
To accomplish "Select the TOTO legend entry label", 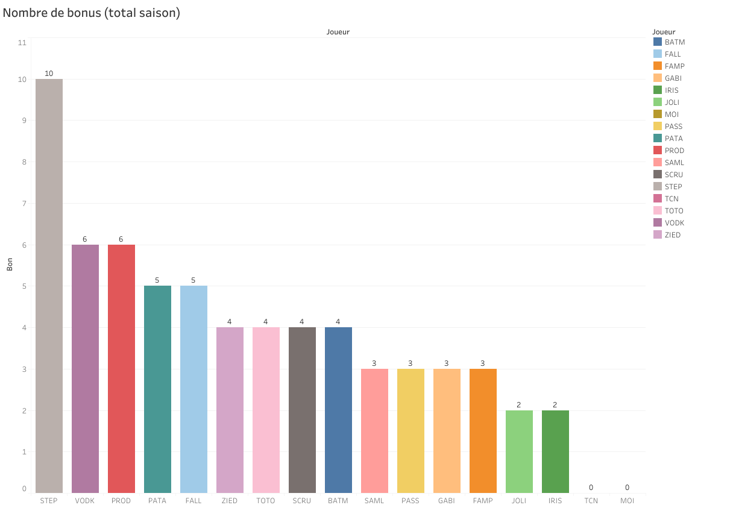I will pyautogui.click(x=674, y=211).
